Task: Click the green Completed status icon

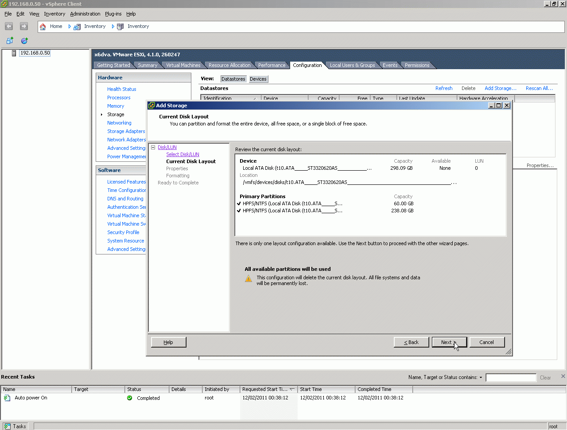Action: (x=130, y=398)
